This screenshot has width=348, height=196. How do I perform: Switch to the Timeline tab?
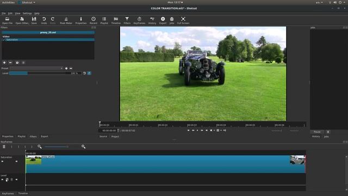pyautogui.click(x=23, y=193)
